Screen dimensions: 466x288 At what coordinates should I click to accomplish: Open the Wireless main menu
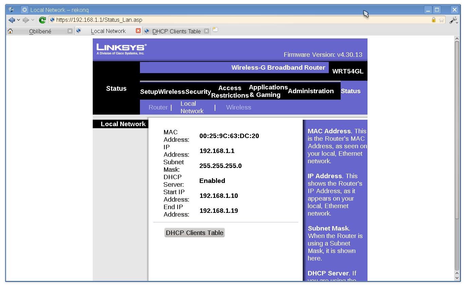(x=172, y=92)
